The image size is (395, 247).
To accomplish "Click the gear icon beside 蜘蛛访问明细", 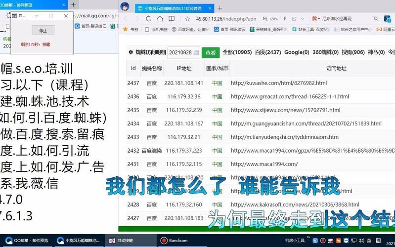I will pyautogui.click(x=131, y=52).
